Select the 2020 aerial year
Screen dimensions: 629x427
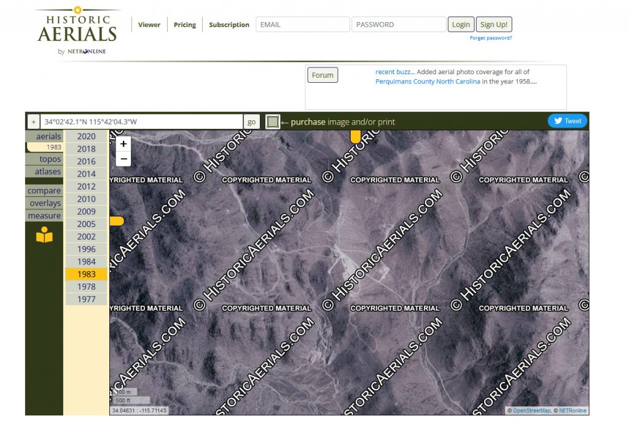pos(86,136)
